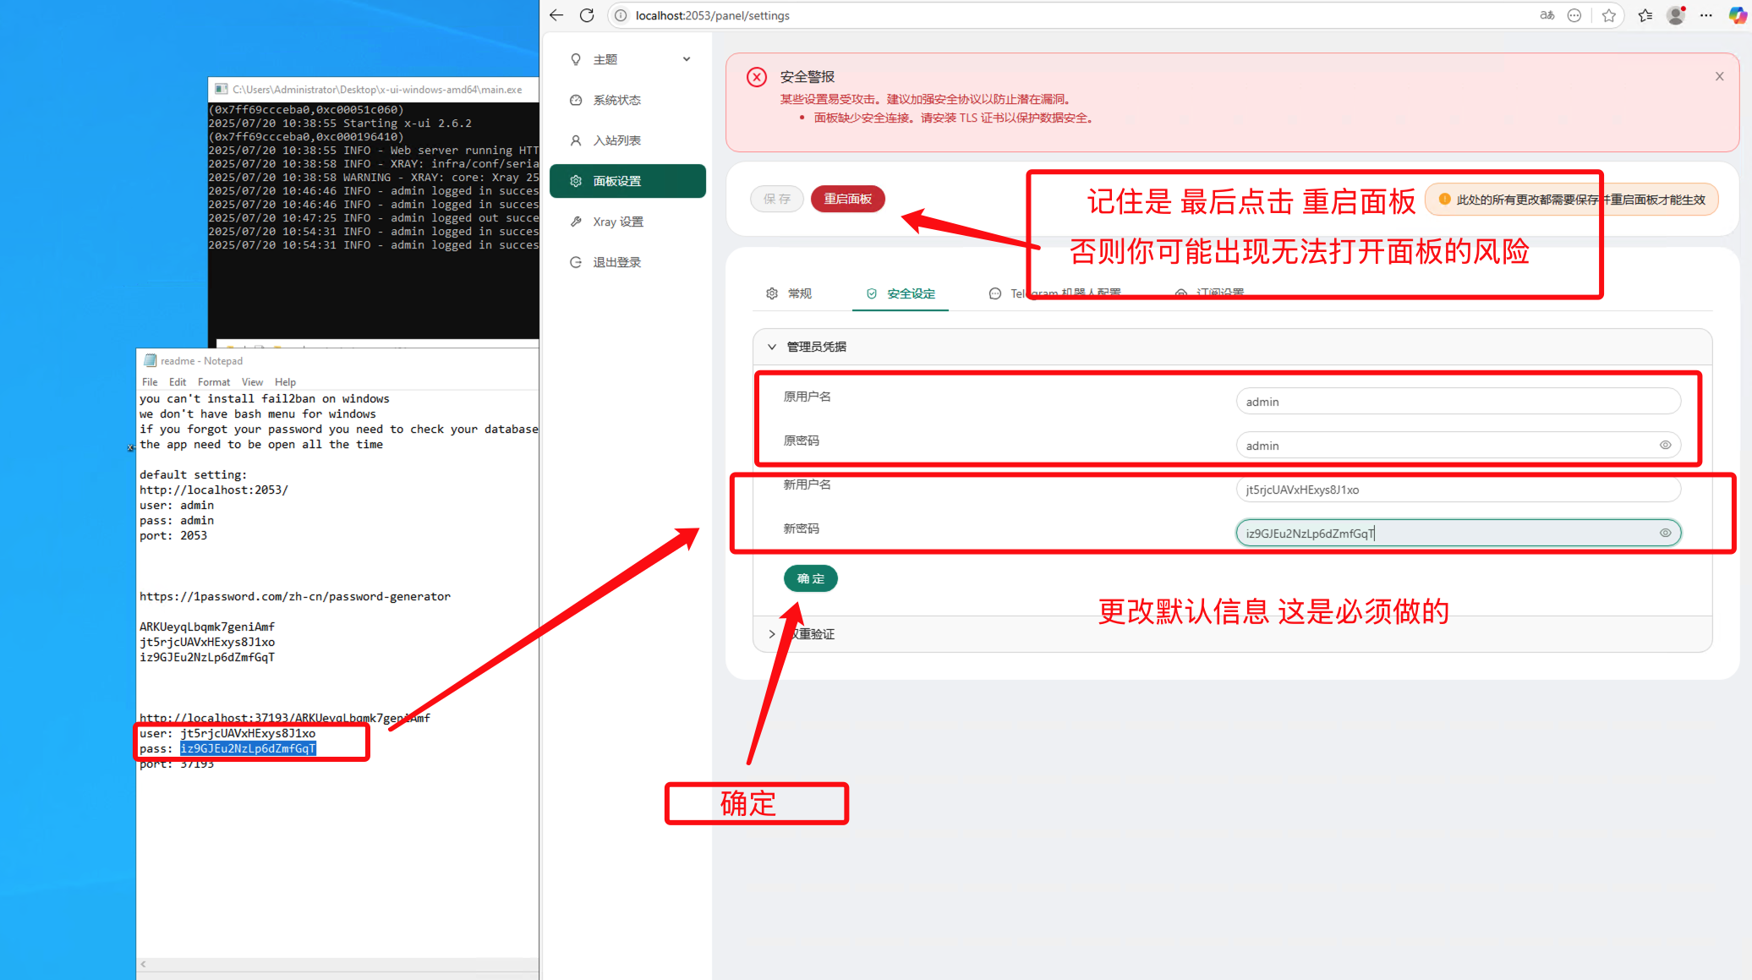This screenshot has height=980, width=1752.
Task: Click the favorites star icon in address bar
Action: (1608, 15)
